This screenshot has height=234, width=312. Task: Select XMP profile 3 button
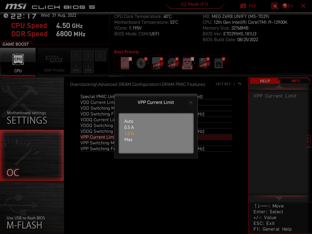pos(100,56)
